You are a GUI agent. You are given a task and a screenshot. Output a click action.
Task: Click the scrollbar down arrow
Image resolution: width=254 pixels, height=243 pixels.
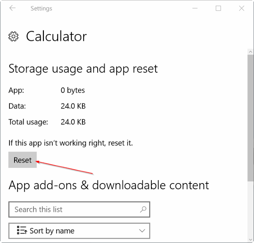[x=251, y=240]
